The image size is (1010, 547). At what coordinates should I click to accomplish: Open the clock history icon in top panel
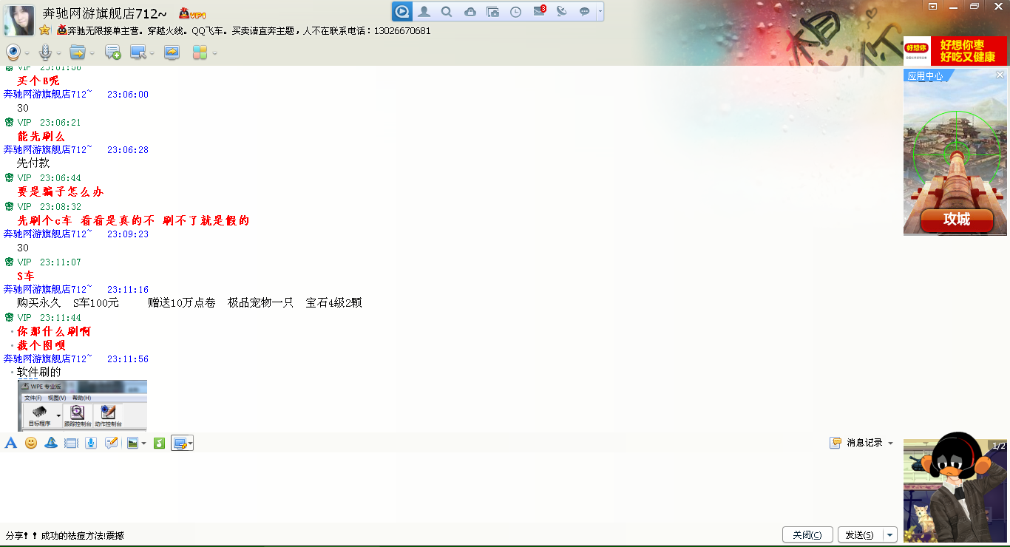[x=515, y=11]
